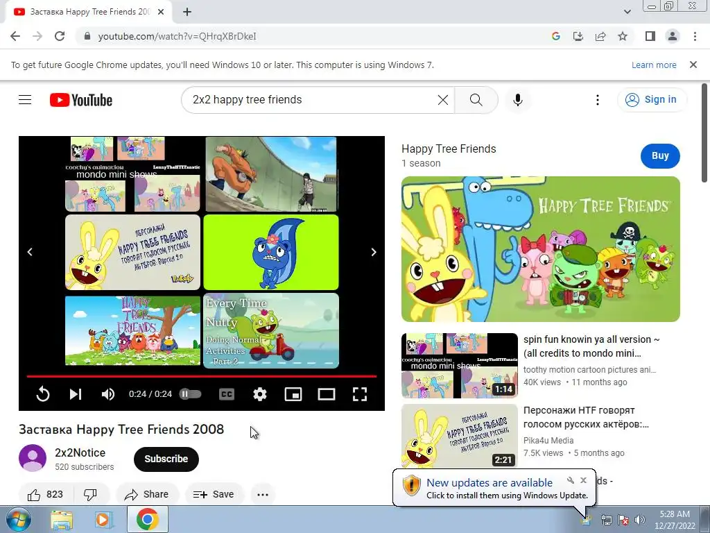The image size is (710, 533).
Task: Click the Buy button for Happy Tree Friends
Action: 660,156
